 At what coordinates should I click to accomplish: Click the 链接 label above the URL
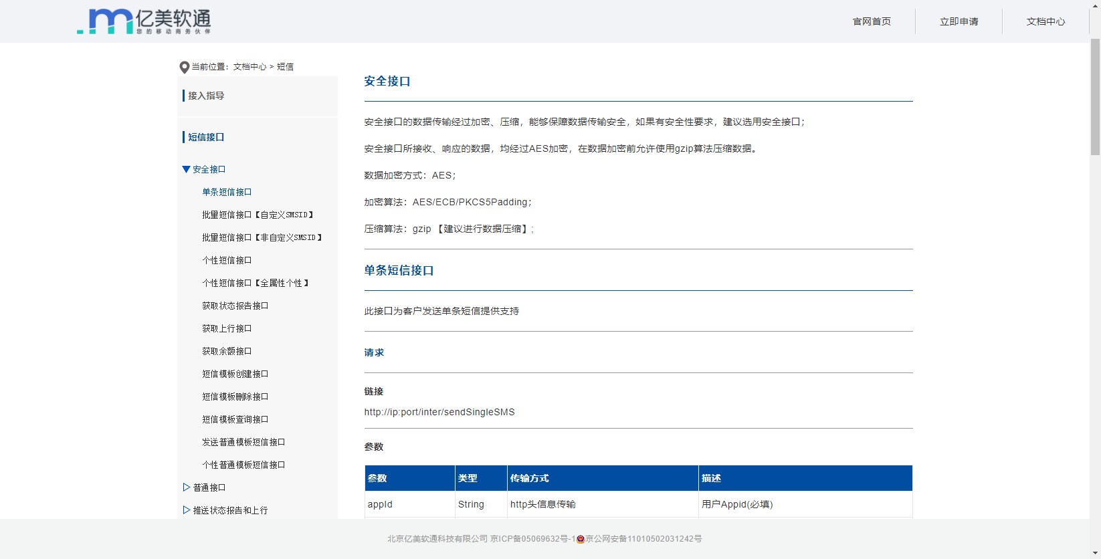click(374, 391)
